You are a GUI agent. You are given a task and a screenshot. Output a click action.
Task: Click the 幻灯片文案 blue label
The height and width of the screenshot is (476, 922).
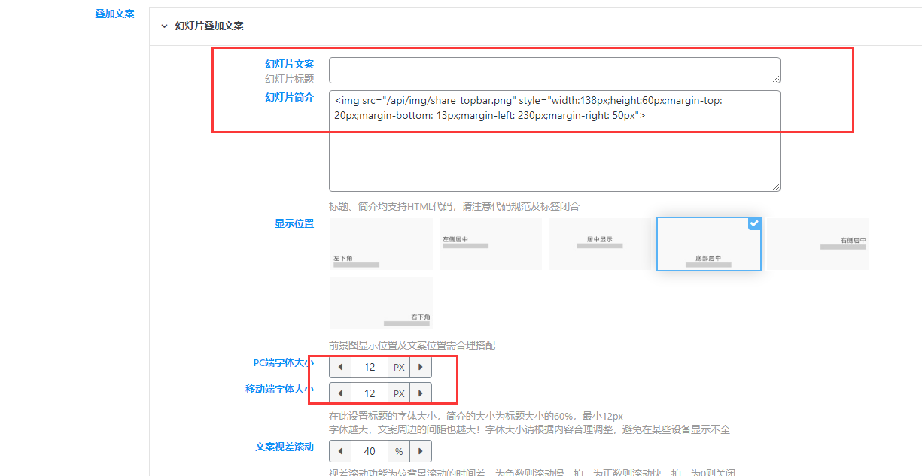point(290,64)
